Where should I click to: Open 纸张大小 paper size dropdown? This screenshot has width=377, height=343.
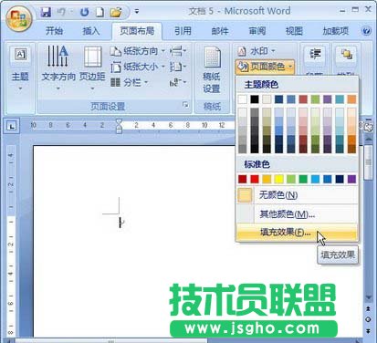(138, 67)
